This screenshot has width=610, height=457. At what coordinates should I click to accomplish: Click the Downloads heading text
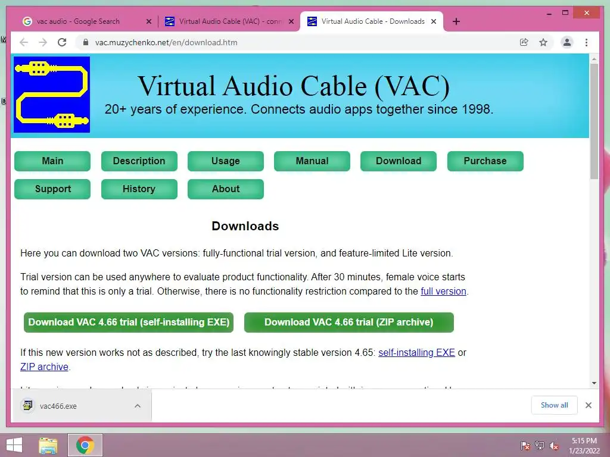click(x=245, y=226)
